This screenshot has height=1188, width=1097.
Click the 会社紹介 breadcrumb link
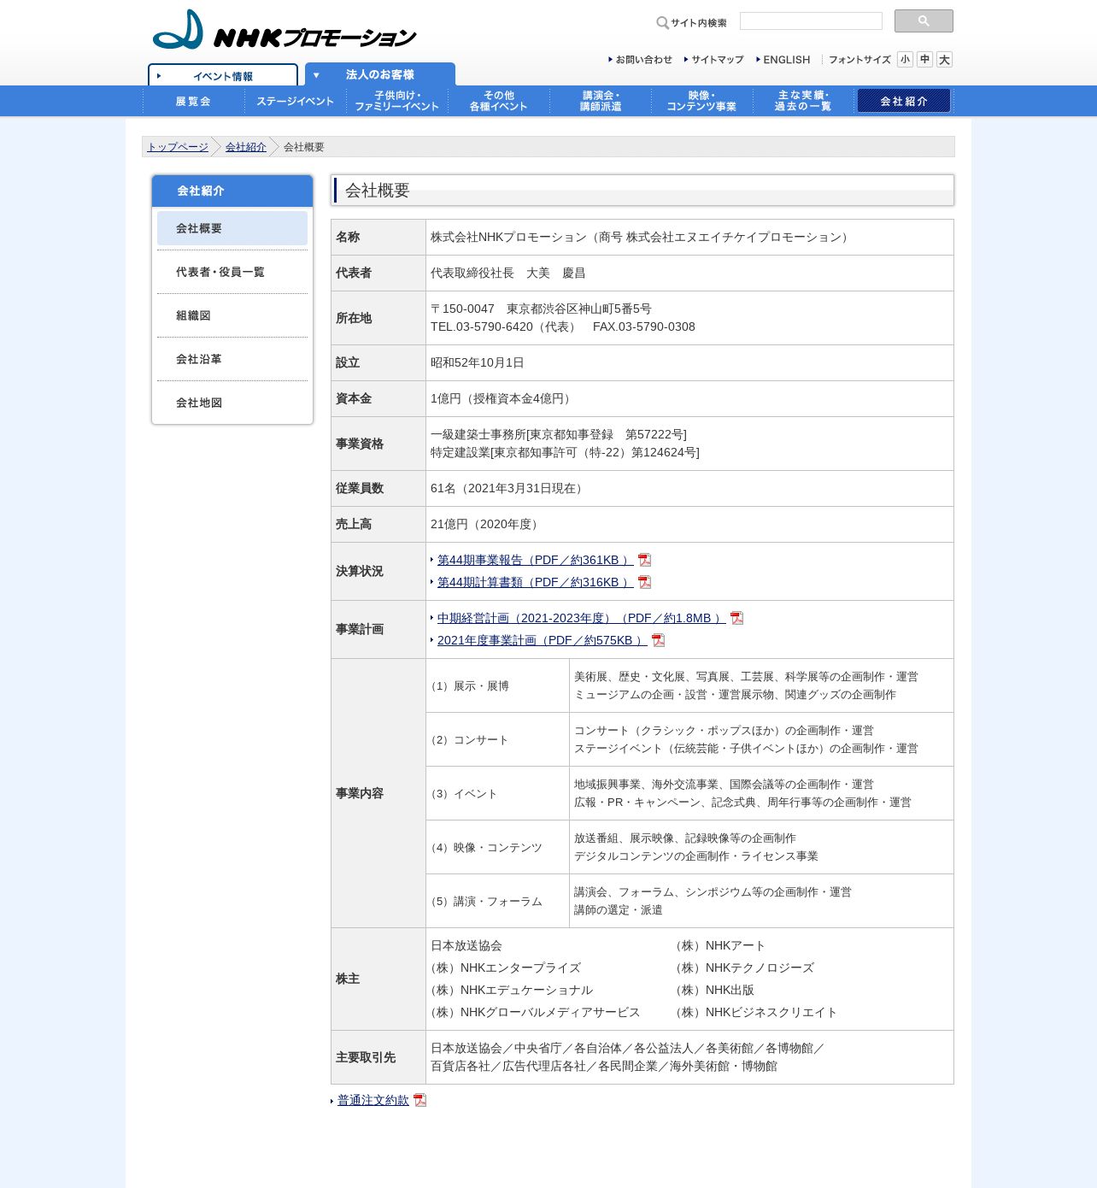pos(246,147)
